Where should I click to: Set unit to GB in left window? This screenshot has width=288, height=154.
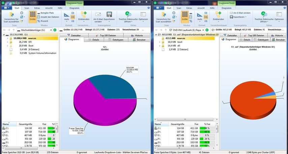(73, 13)
